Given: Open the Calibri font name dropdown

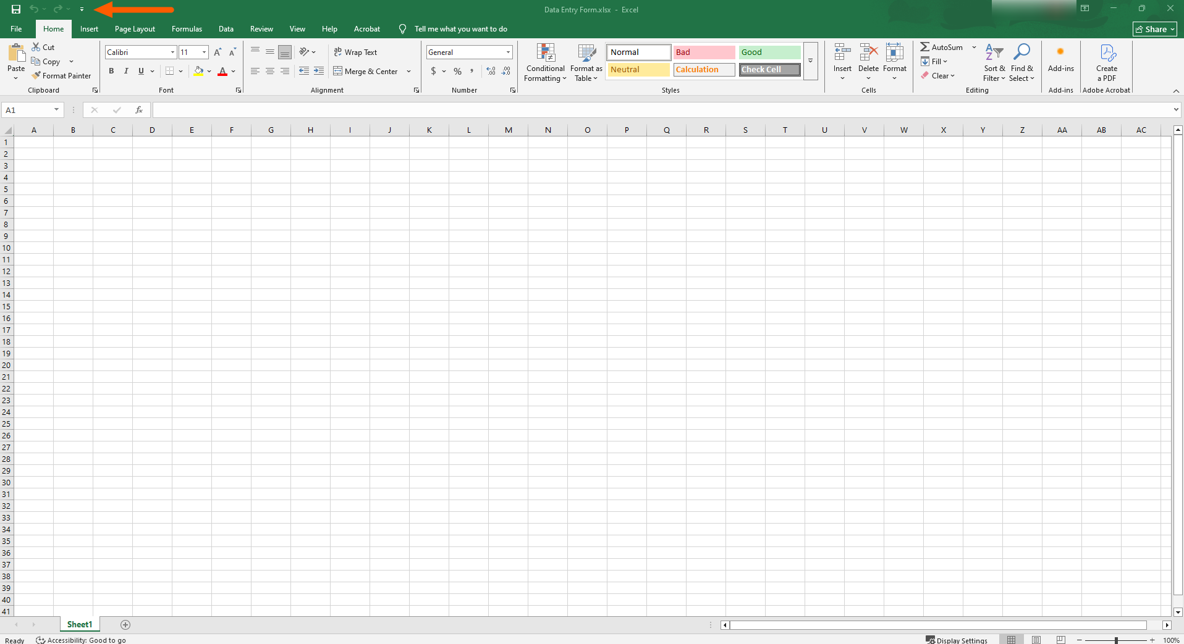Looking at the screenshot, I should pos(172,52).
